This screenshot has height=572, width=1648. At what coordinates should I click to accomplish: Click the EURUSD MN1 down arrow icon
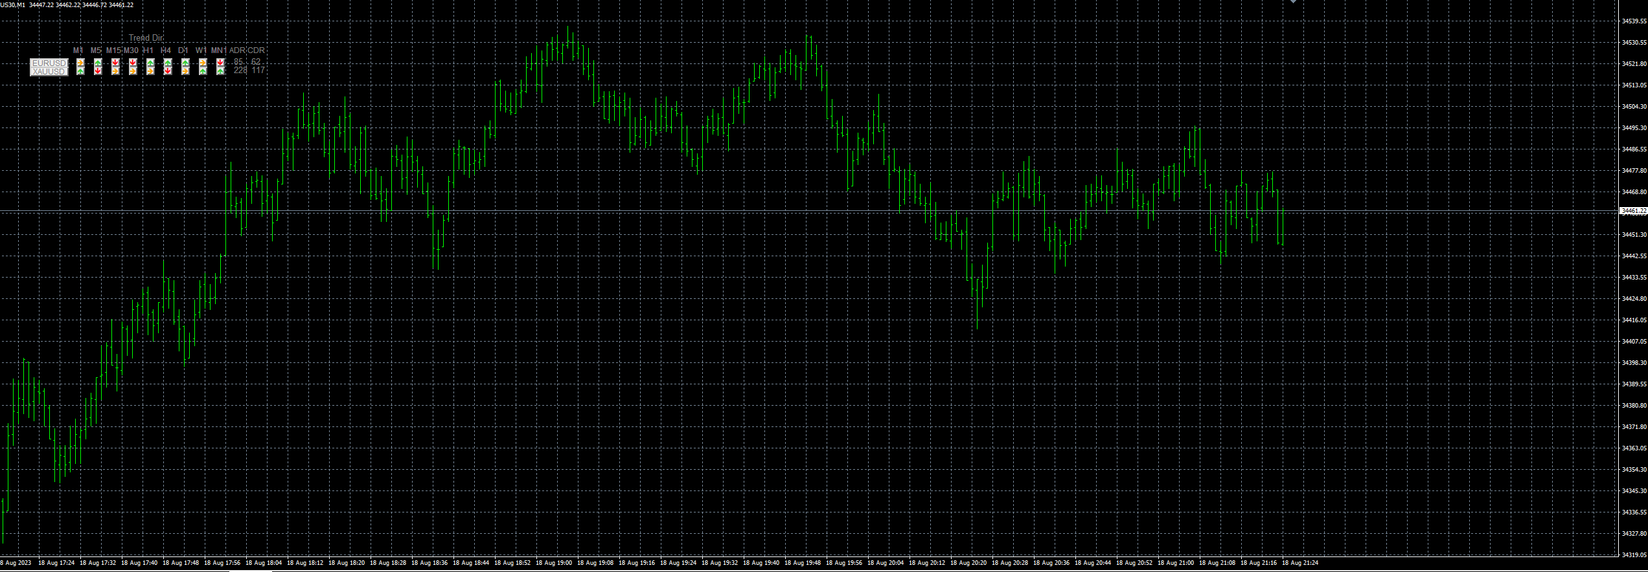coord(220,63)
